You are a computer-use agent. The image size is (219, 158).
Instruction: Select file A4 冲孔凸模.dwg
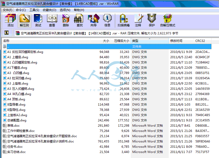[19, 94]
